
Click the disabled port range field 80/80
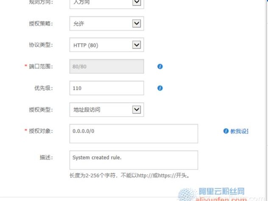[107, 66]
